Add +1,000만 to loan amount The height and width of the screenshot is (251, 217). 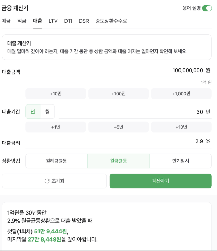(x=181, y=94)
